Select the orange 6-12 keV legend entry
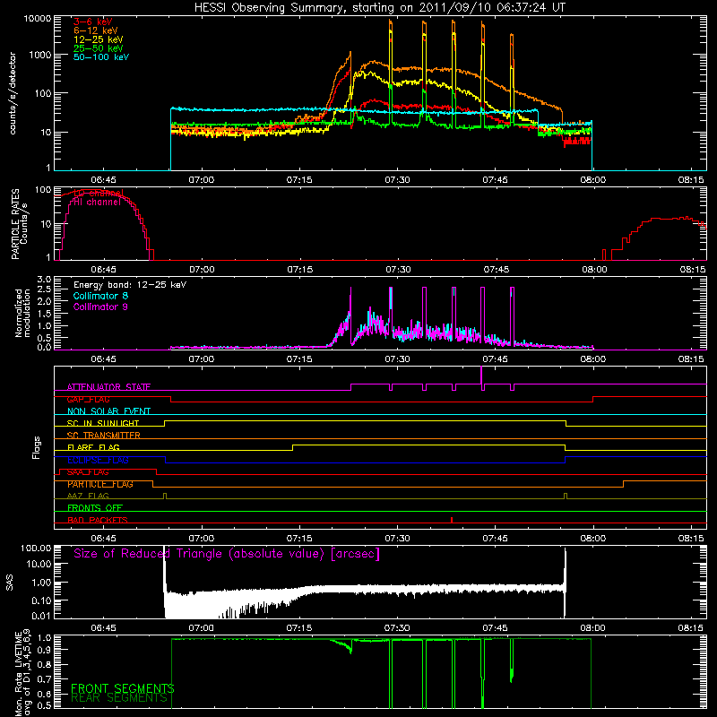This screenshot has height=717, width=717. [x=96, y=30]
